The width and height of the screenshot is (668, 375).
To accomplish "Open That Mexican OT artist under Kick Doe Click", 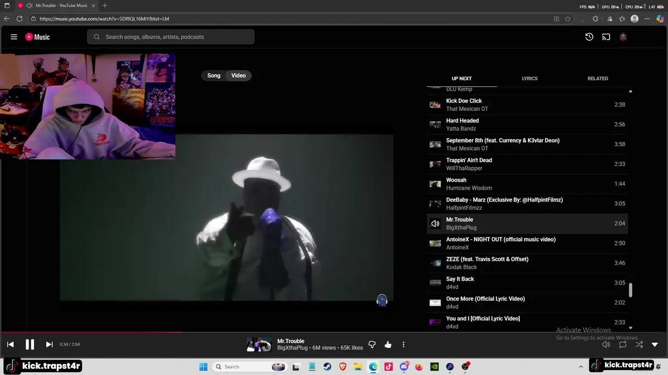I will pos(467,109).
